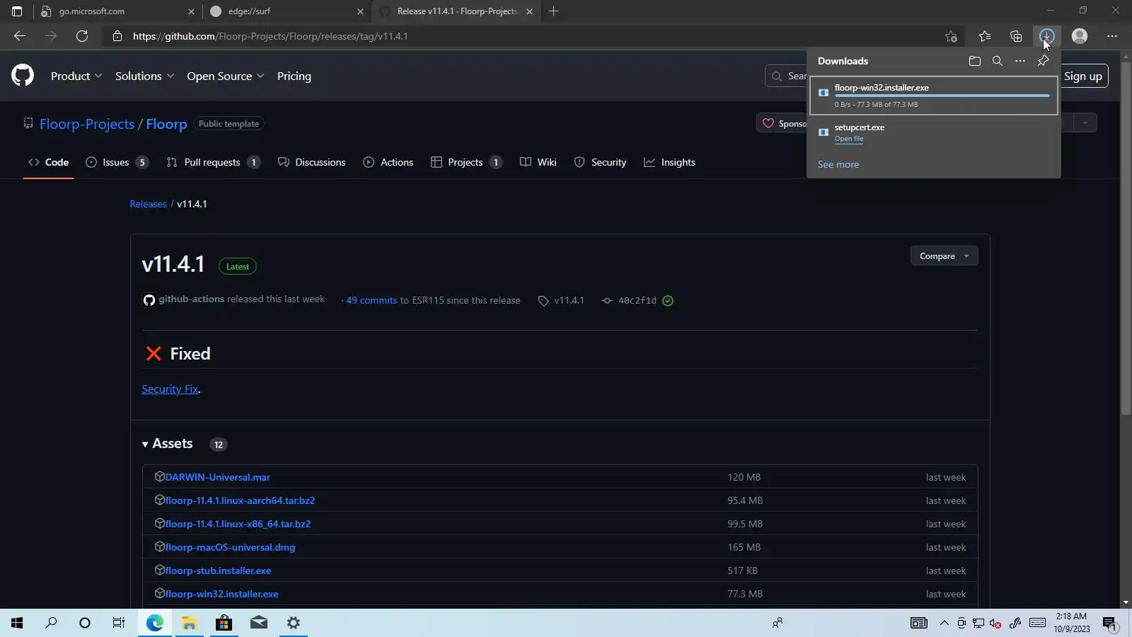The width and height of the screenshot is (1132, 637).
Task: Switch to the go.microsoft.com tab
Action: [x=117, y=11]
